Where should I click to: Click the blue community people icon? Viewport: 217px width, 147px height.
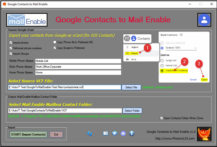tap(115, 134)
